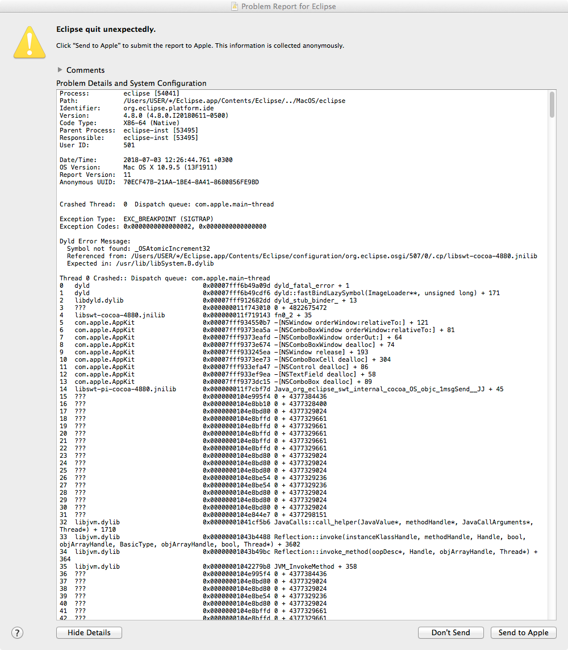Image resolution: width=568 pixels, height=650 pixels.
Task: Click frame 32 'JavaCalls::call_helper' entry
Action: click(x=296, y=526)
